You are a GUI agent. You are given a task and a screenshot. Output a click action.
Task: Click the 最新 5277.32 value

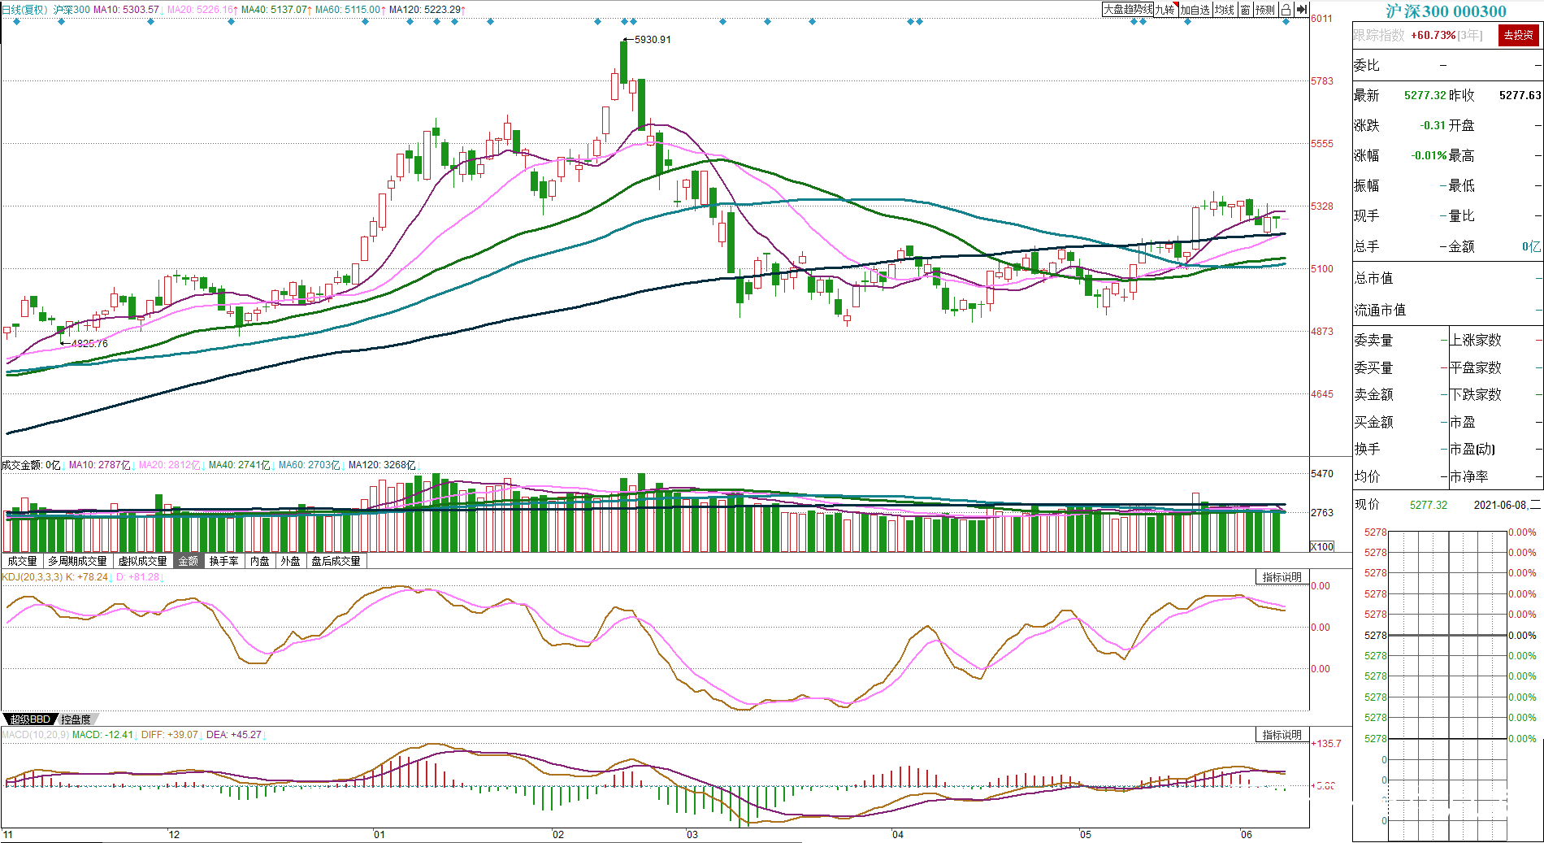(x=1425, y=95)
